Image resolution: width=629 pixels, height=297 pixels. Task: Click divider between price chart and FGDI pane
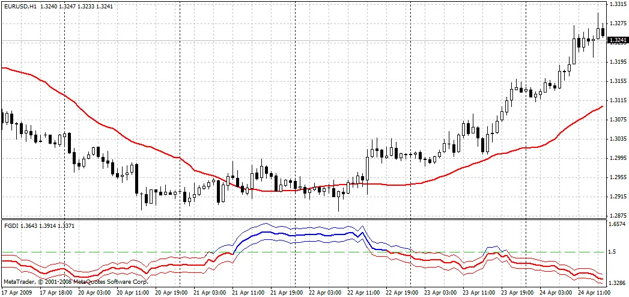[300, 219]
